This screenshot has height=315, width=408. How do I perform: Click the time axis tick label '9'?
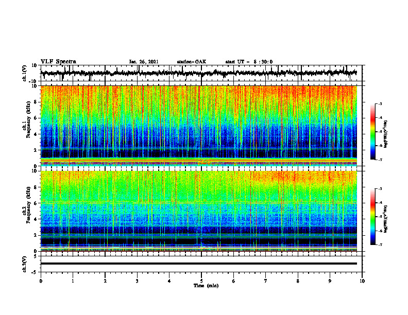click(330, 281)
